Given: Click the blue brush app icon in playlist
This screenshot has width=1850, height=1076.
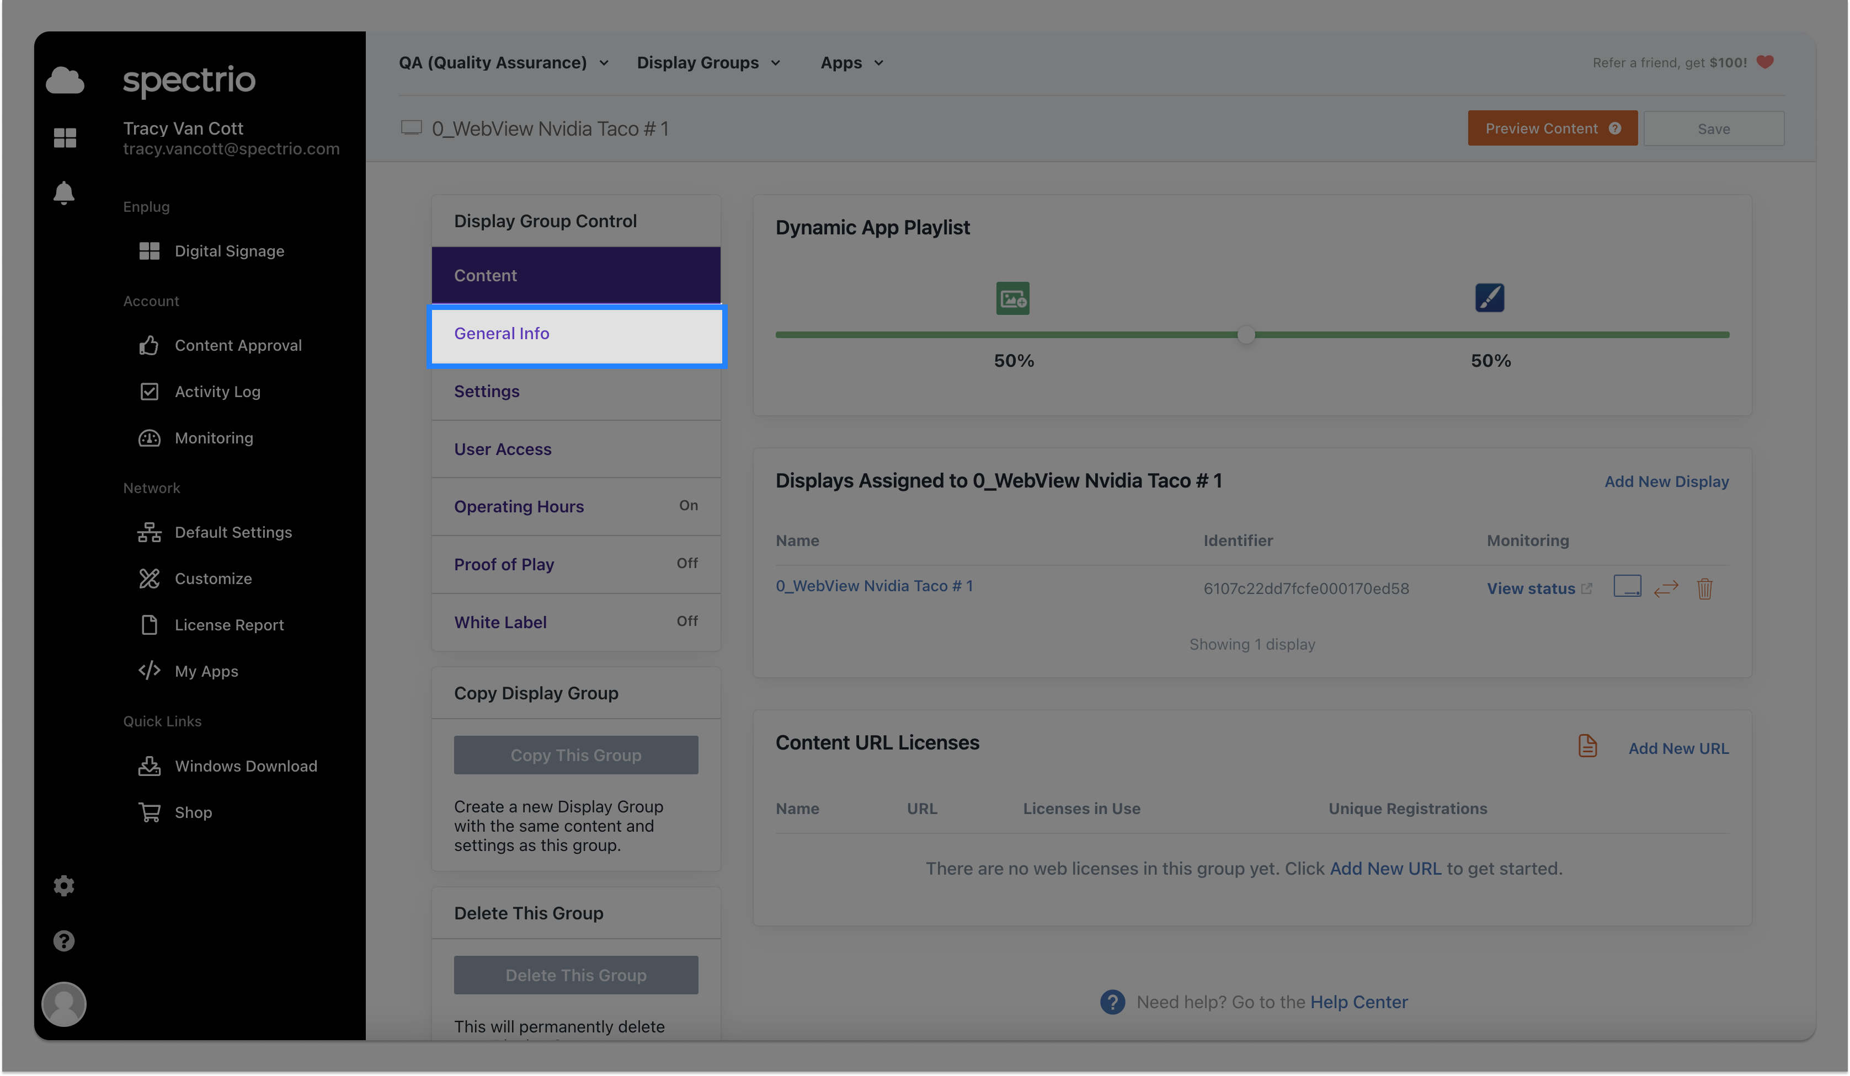Looking at the screenshot, I should pyautogui.click(x=1490, y=297).
